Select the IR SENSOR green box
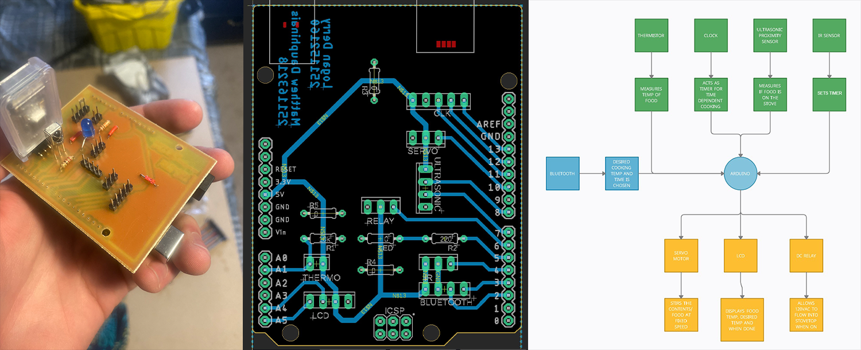Screen dimensions: 861x350 [x=829, y=36]
